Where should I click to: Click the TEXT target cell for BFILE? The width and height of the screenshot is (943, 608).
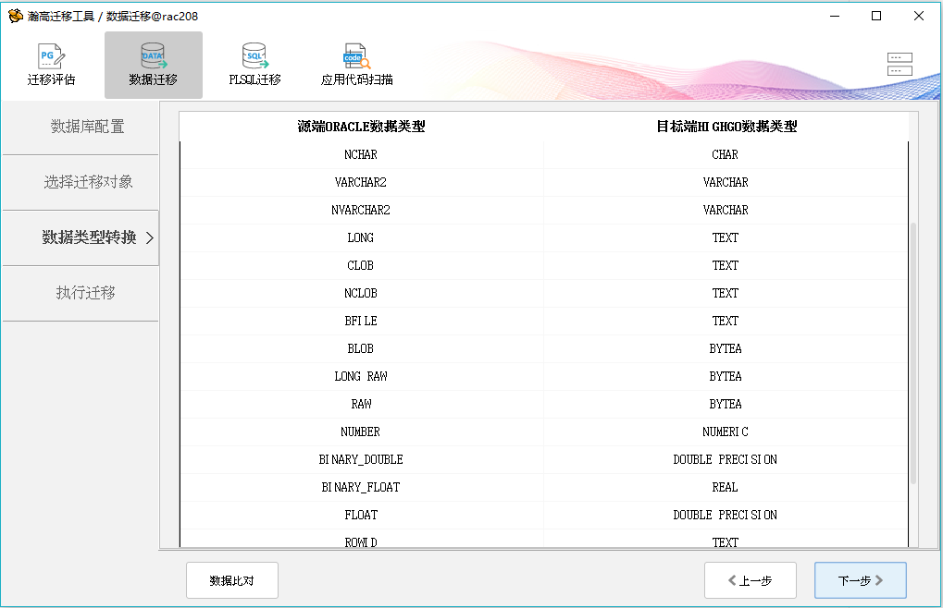pyautogui.click(x=726, y=322)
